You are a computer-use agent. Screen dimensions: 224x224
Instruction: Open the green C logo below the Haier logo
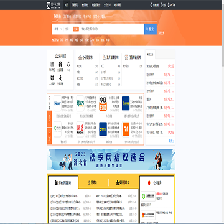[x=57, y=129]
